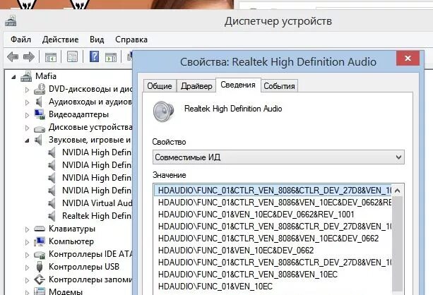Click the value list scrollbar track

coord(398,244)
